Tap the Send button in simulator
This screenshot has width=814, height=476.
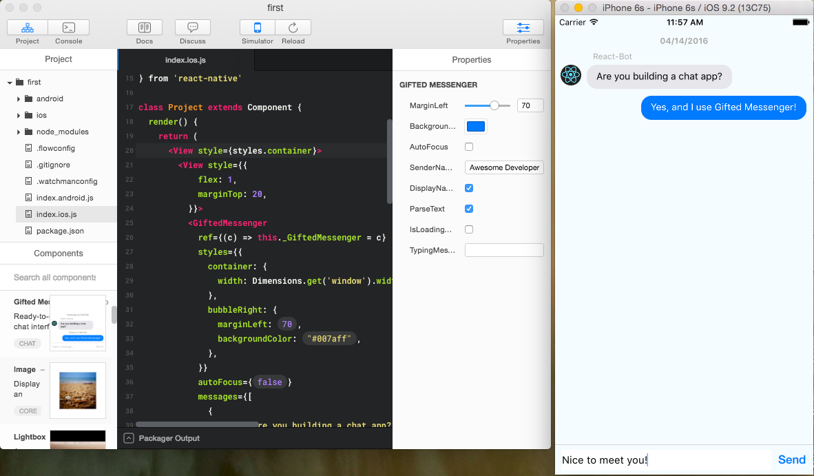pos(792,459)
